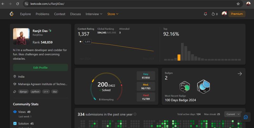Viewport: 254px width, 128px height.
Task: Click the location pin icon beside India
Action: (15, 77)
